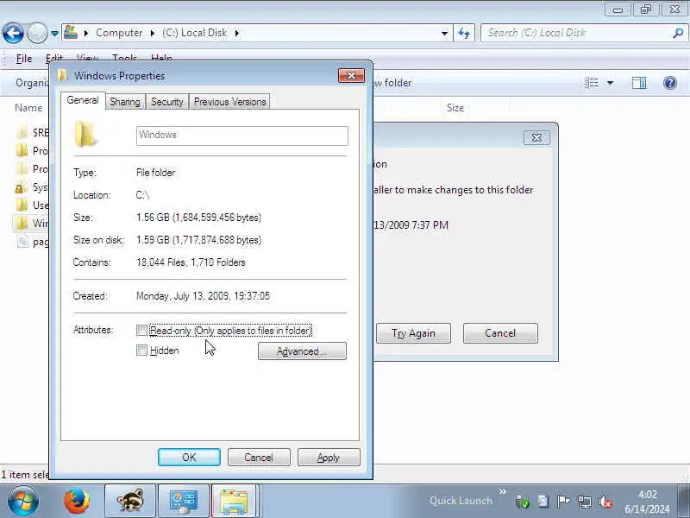Click the muted volume tray icon
The width and height of the screenshot is (690, 518).
[x=605, y=502]
